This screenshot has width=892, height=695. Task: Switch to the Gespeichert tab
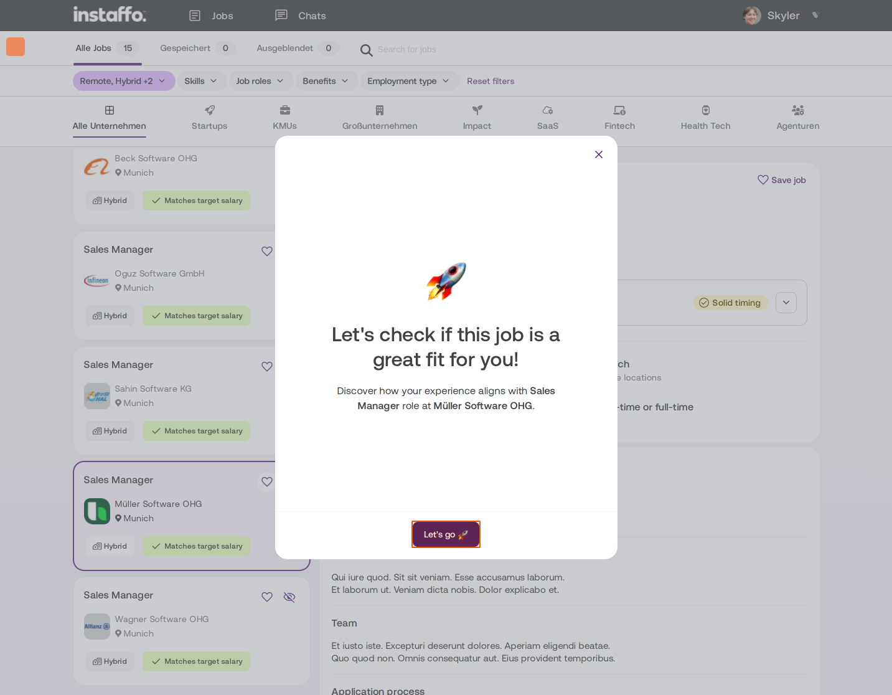coord(197,48)
